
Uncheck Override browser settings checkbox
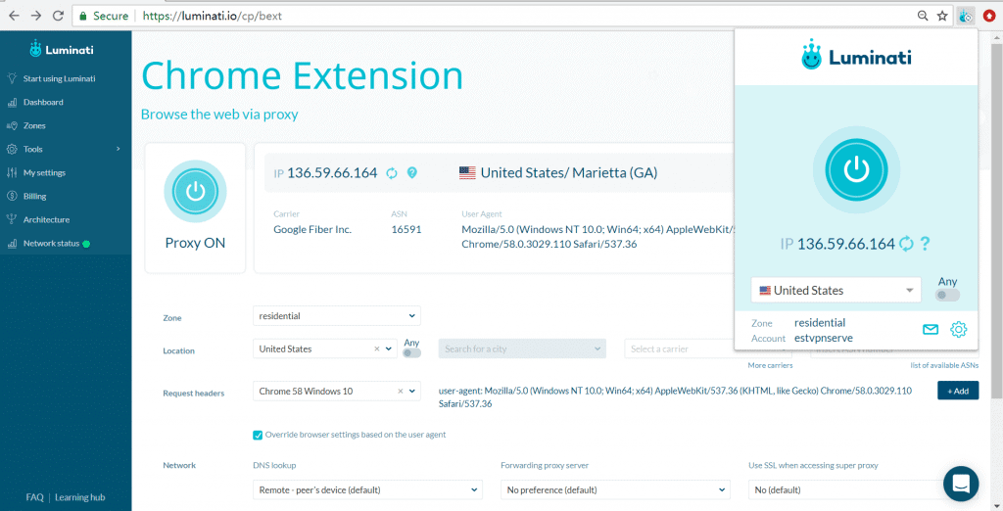point(258,435)
